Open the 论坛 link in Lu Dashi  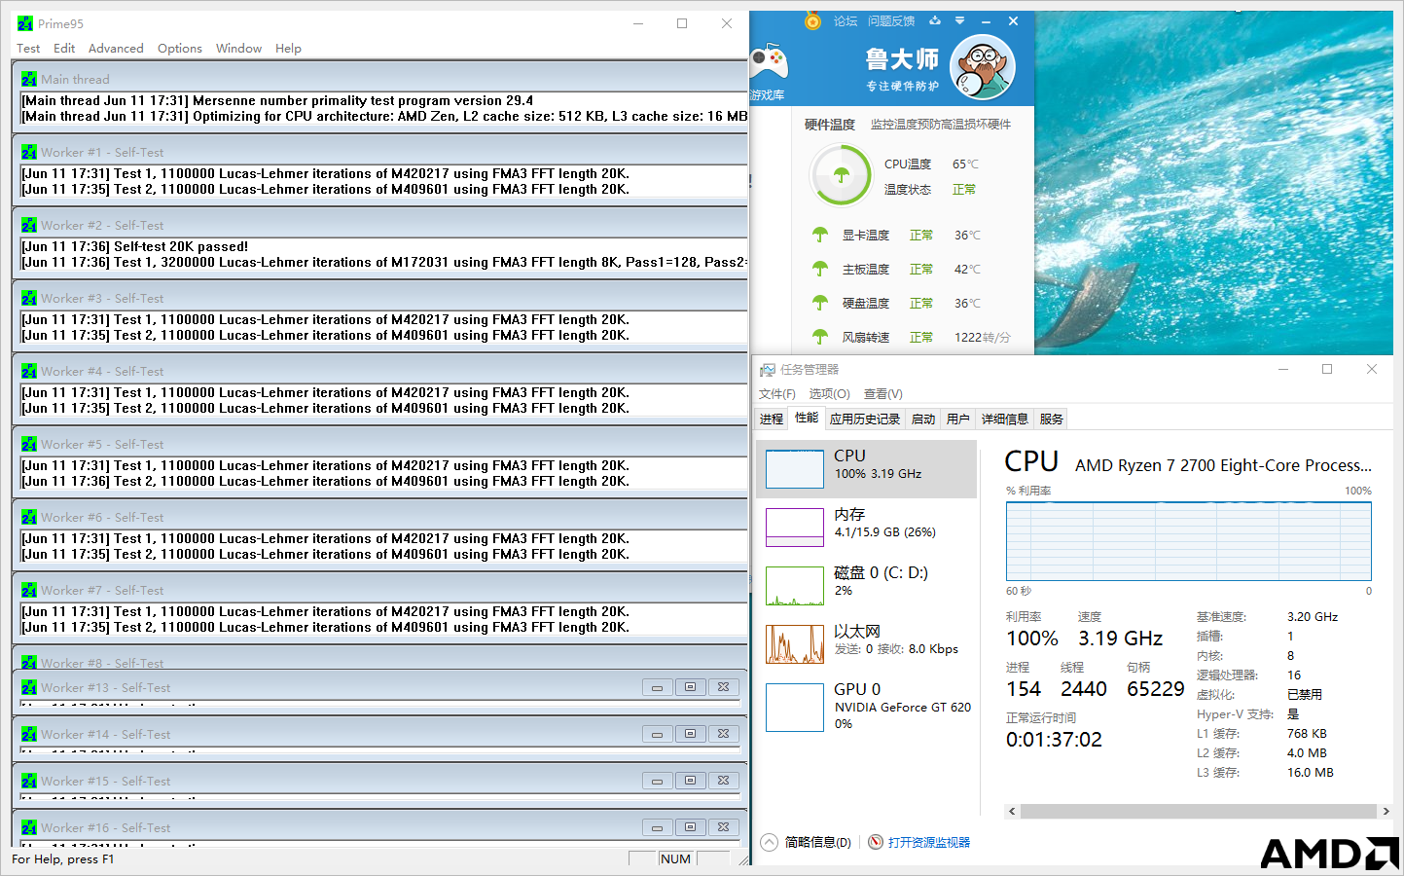[846, 20]
